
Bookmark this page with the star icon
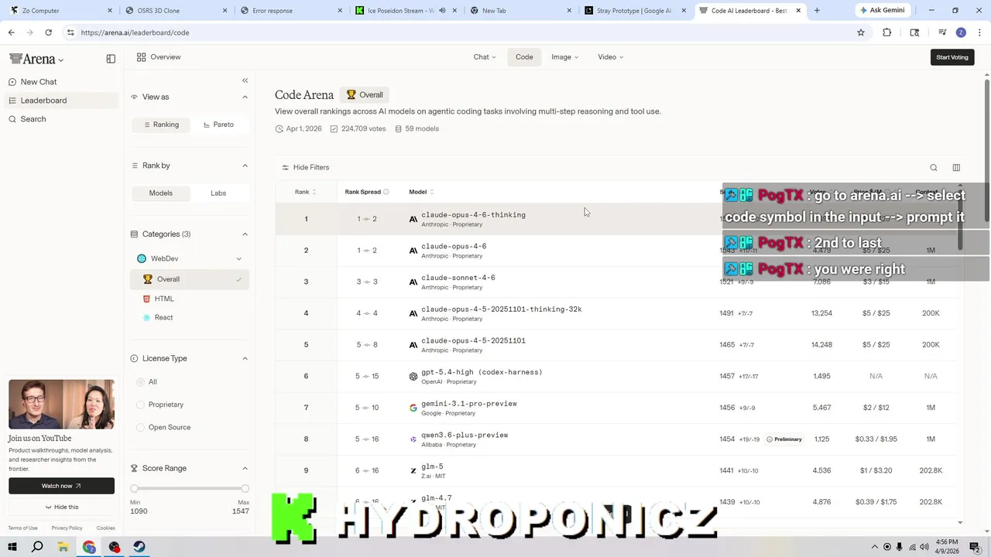[x=860, y=32]
